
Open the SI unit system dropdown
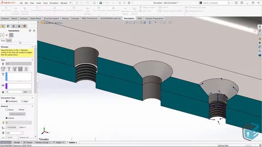click(x=18, y=122)
